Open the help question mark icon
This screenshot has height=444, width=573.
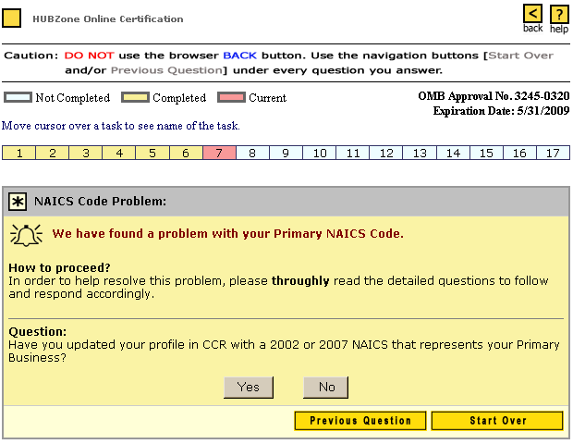pos(558,14)
